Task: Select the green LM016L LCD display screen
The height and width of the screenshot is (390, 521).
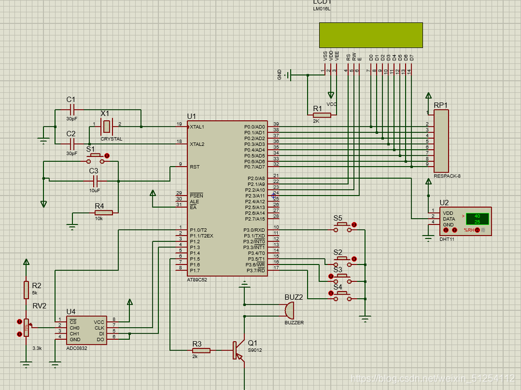Action: coord(371,35)
